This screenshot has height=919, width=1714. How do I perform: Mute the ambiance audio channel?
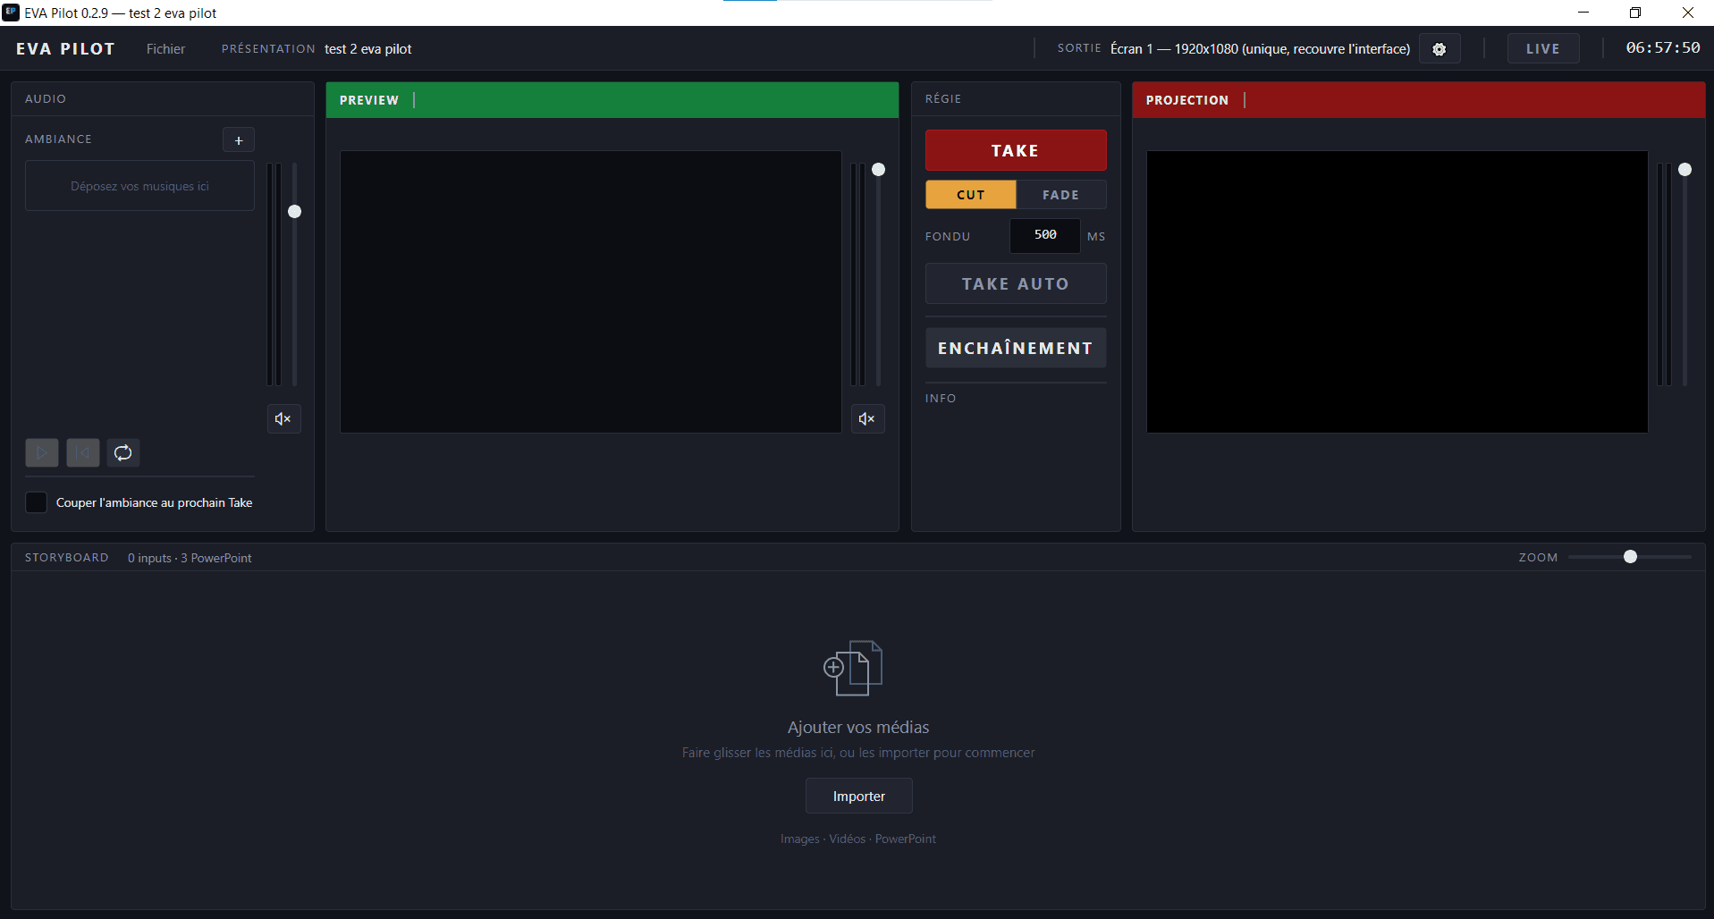[x=283, y=418]
